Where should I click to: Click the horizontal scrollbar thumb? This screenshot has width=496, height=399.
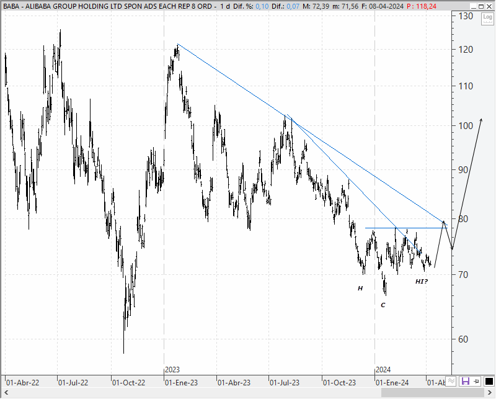pyautogui.click(x=433, y=393)
